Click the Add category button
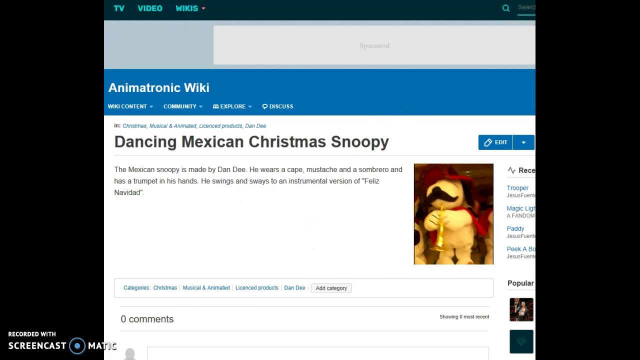Image resolution: width=640 pixels, height=360 pixels. coord(331,288)
